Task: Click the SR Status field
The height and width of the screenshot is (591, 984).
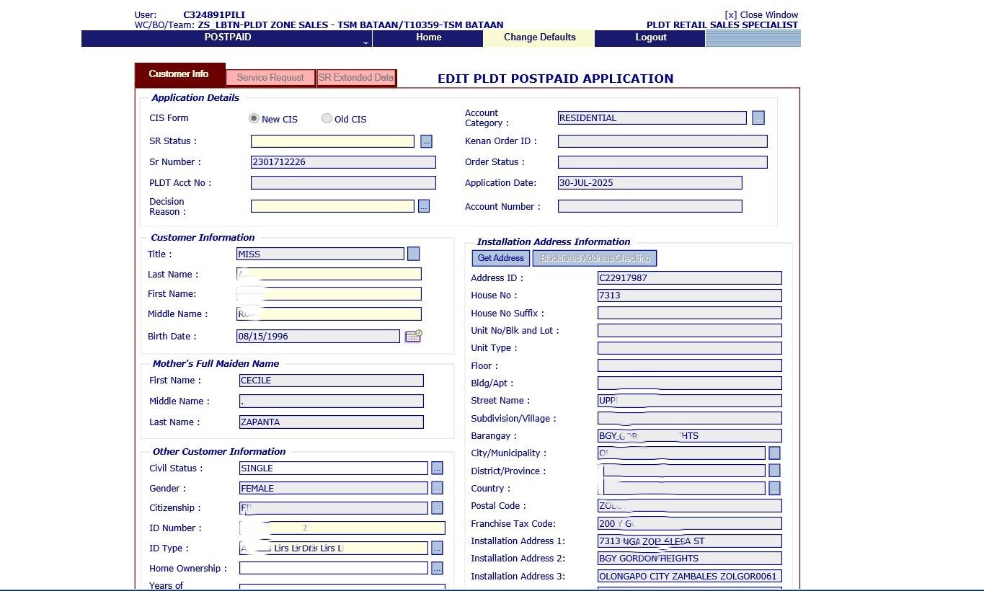Action: coord(332,141)
